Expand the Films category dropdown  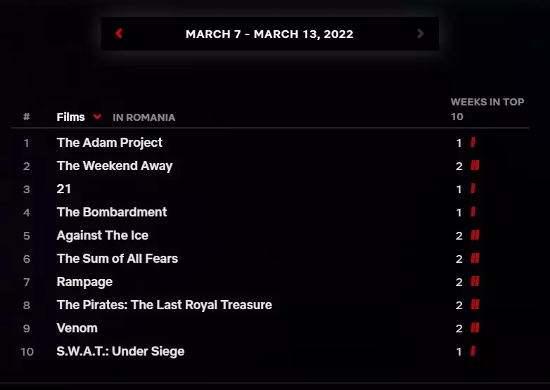[x=97, y=117]
